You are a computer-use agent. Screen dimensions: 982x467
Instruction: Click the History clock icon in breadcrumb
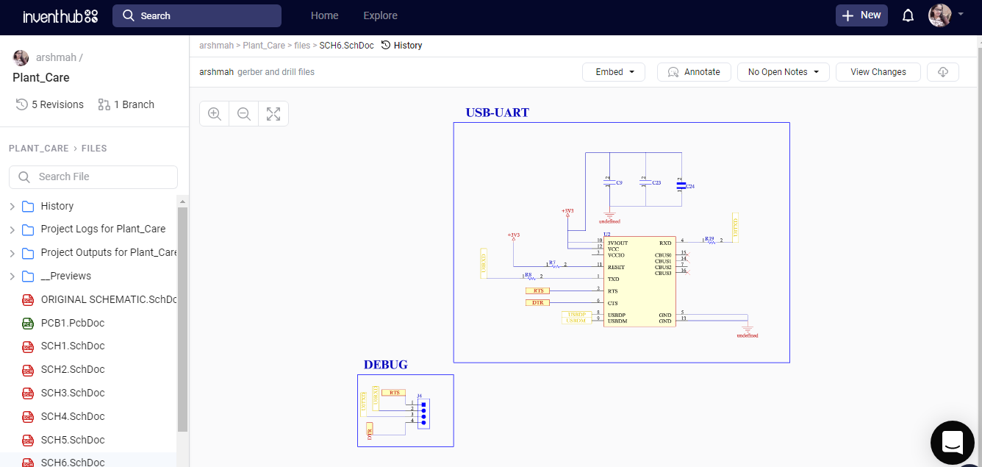(x=385, y=46)
